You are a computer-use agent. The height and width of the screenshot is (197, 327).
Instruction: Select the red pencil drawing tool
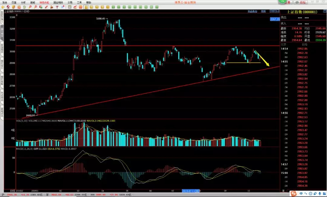click(x=46, y=7)
